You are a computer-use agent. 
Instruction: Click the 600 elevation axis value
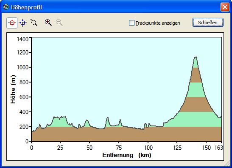(x=24, y=97)
